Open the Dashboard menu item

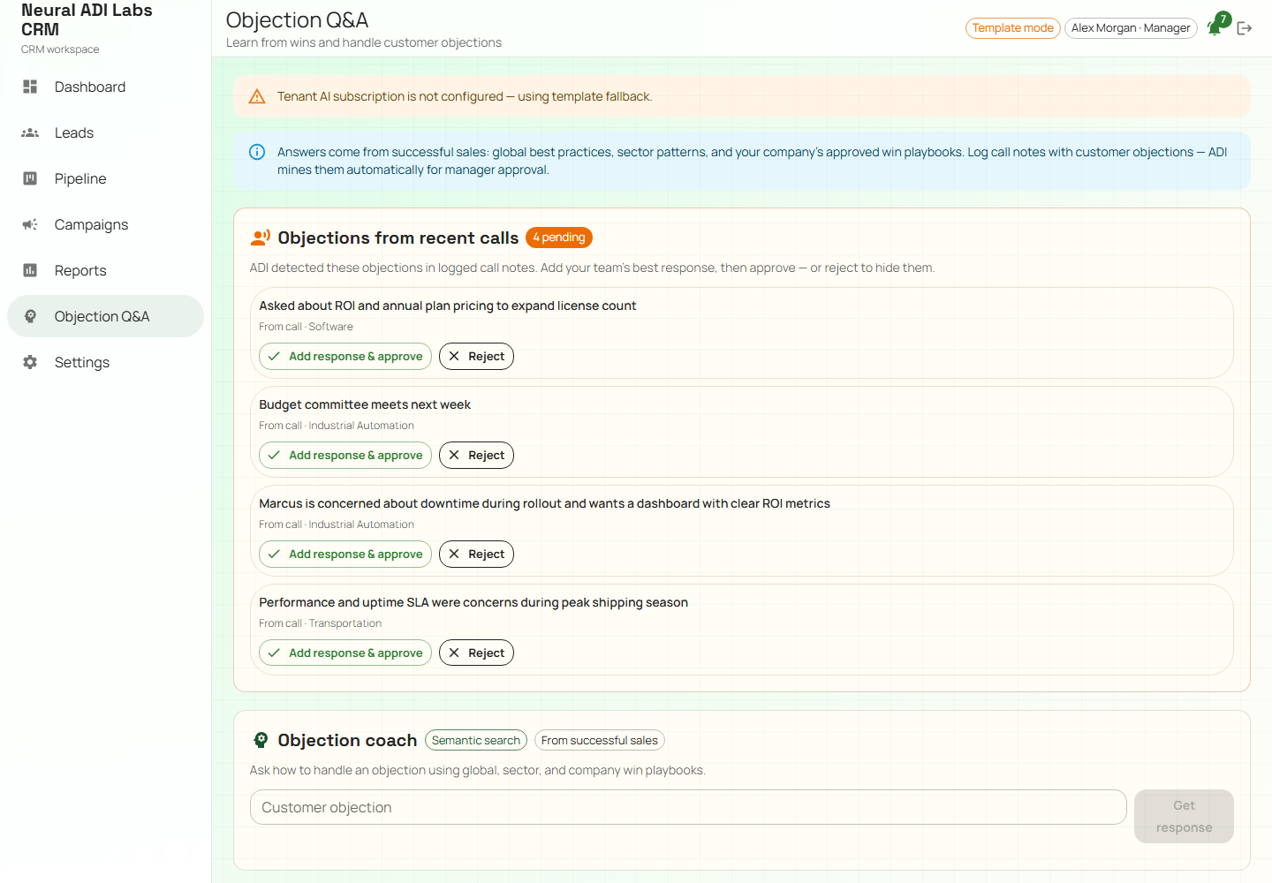tap(105, 87)
